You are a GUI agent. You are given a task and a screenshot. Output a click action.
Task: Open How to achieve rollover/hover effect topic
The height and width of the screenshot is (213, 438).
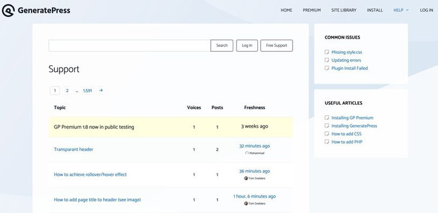[90, 175]
